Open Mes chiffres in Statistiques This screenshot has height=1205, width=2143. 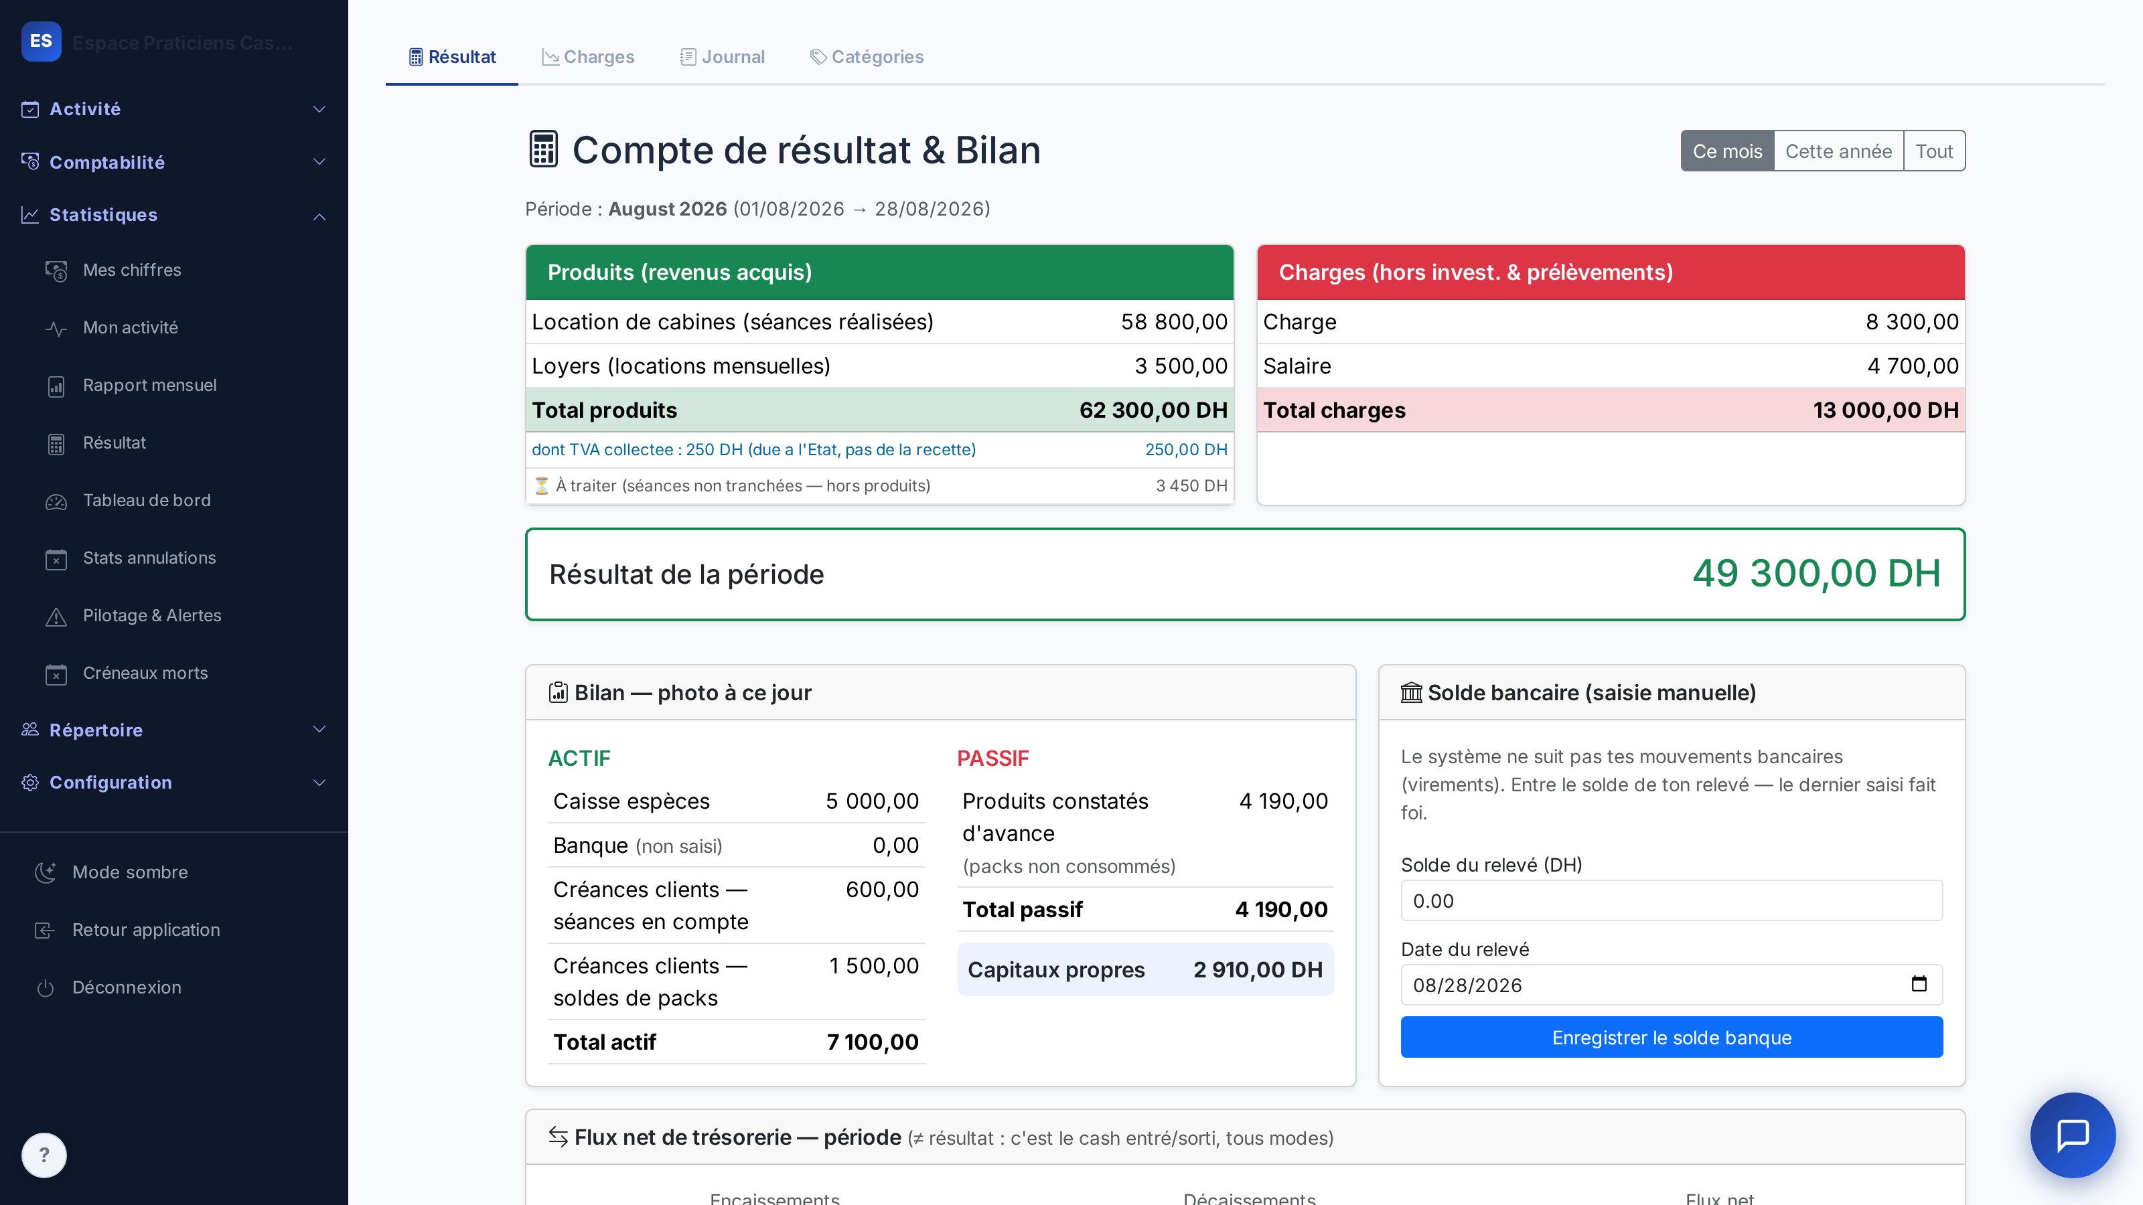click(x=131, y=270)
